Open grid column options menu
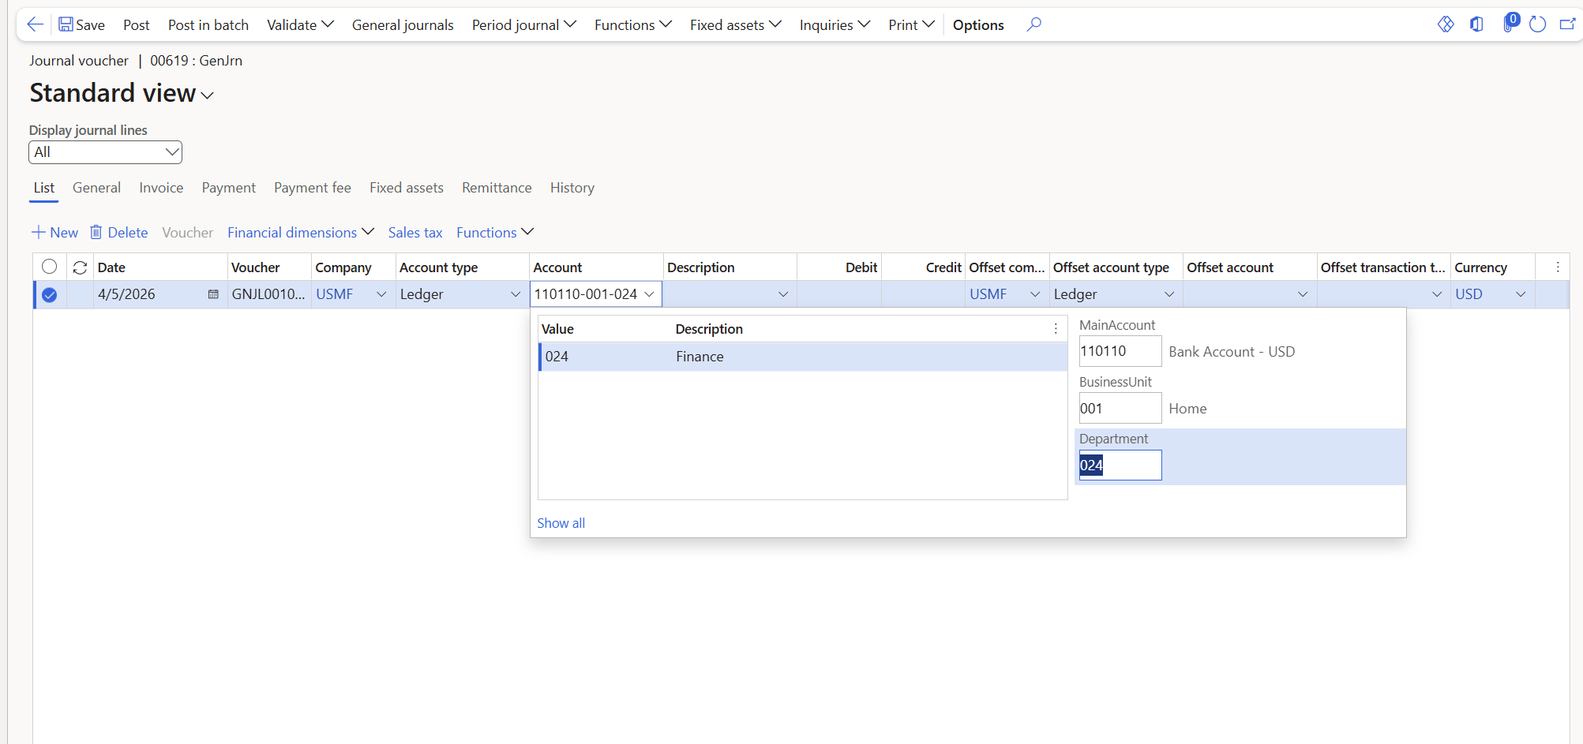 coord(1558,267)
